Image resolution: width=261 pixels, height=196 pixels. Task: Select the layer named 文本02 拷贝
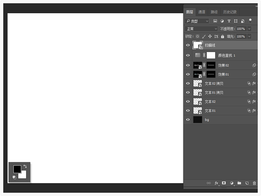(x=221, y=83)
